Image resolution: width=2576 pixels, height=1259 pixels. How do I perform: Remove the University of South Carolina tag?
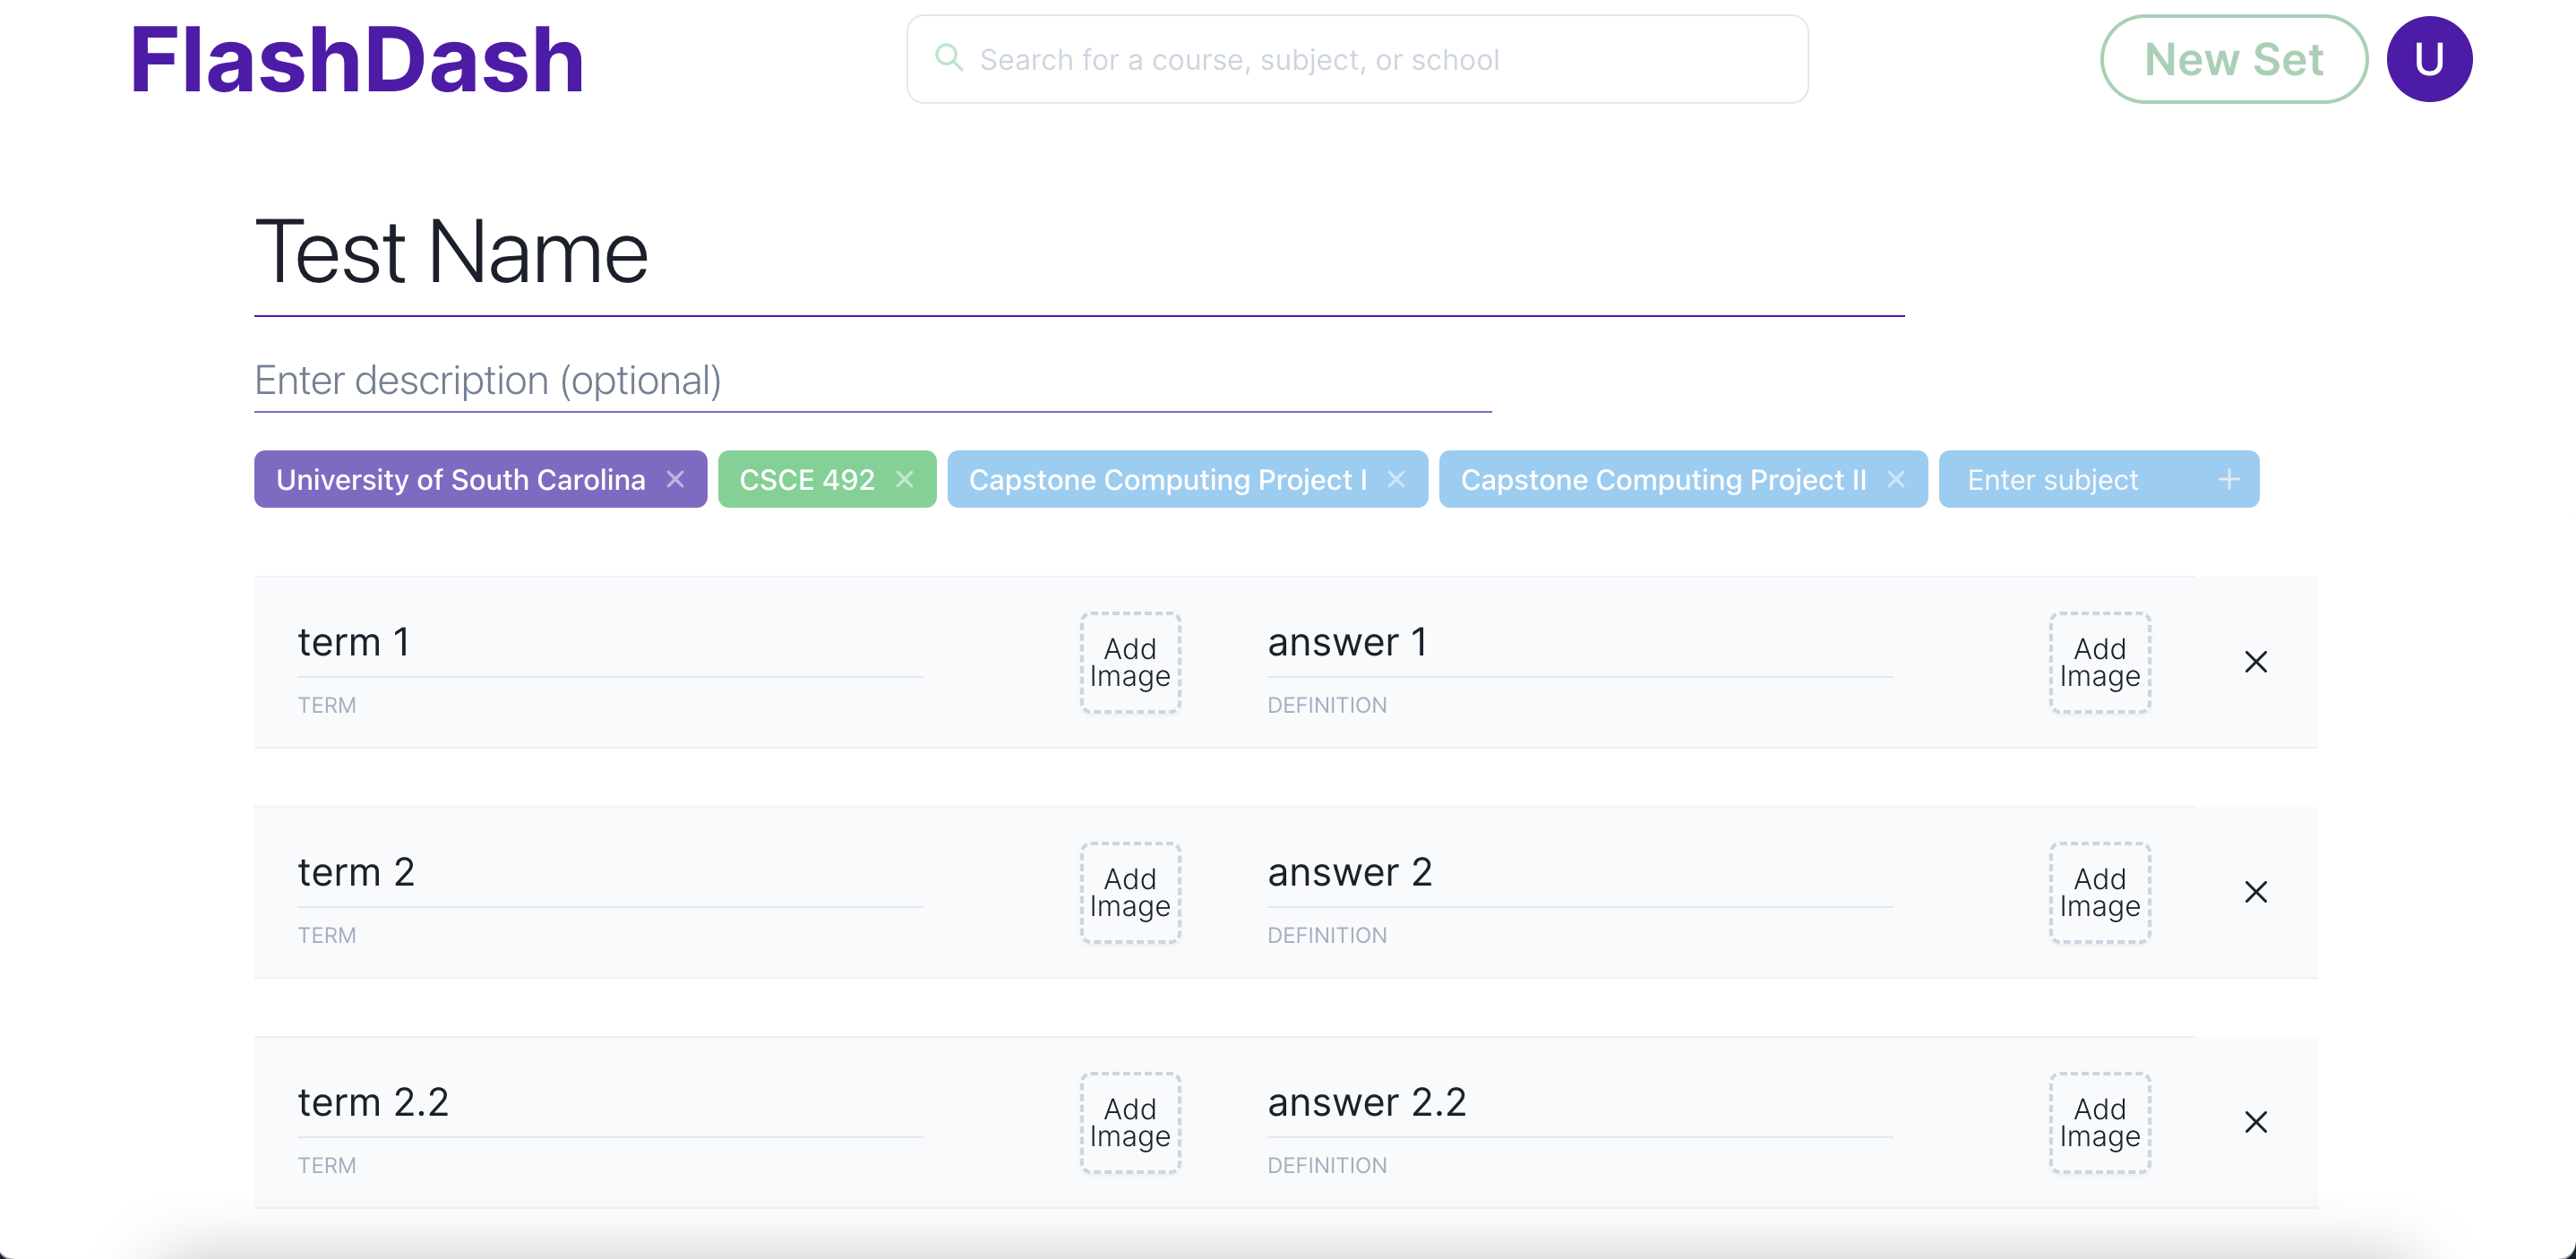[676, 479]
